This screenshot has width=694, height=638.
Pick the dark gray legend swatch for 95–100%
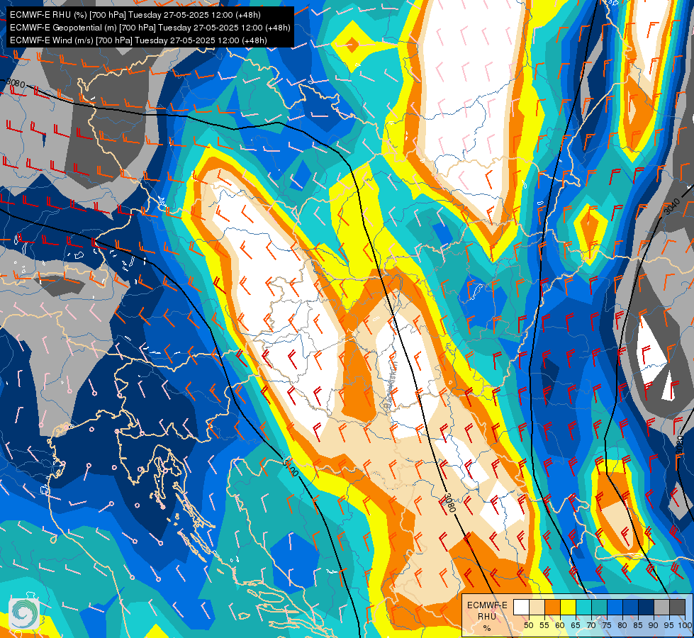point(677,607)
